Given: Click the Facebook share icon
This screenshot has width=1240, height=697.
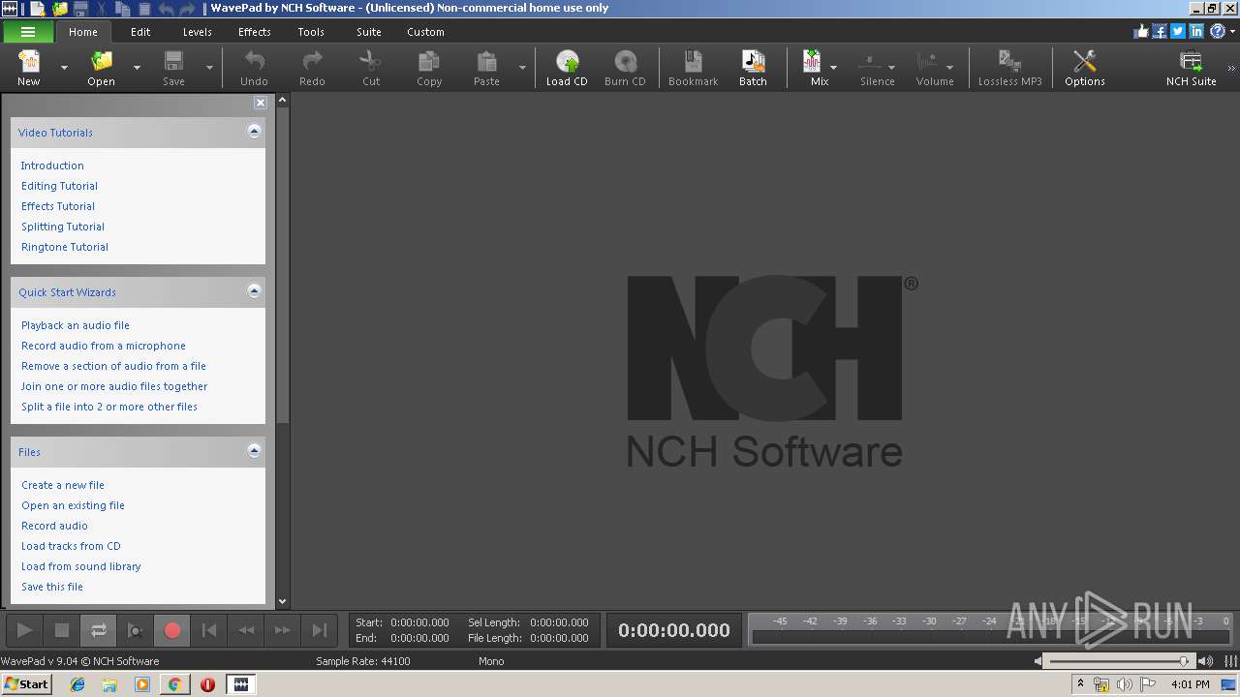Looking at the screenshot, I should click(x=1159, y=32).
